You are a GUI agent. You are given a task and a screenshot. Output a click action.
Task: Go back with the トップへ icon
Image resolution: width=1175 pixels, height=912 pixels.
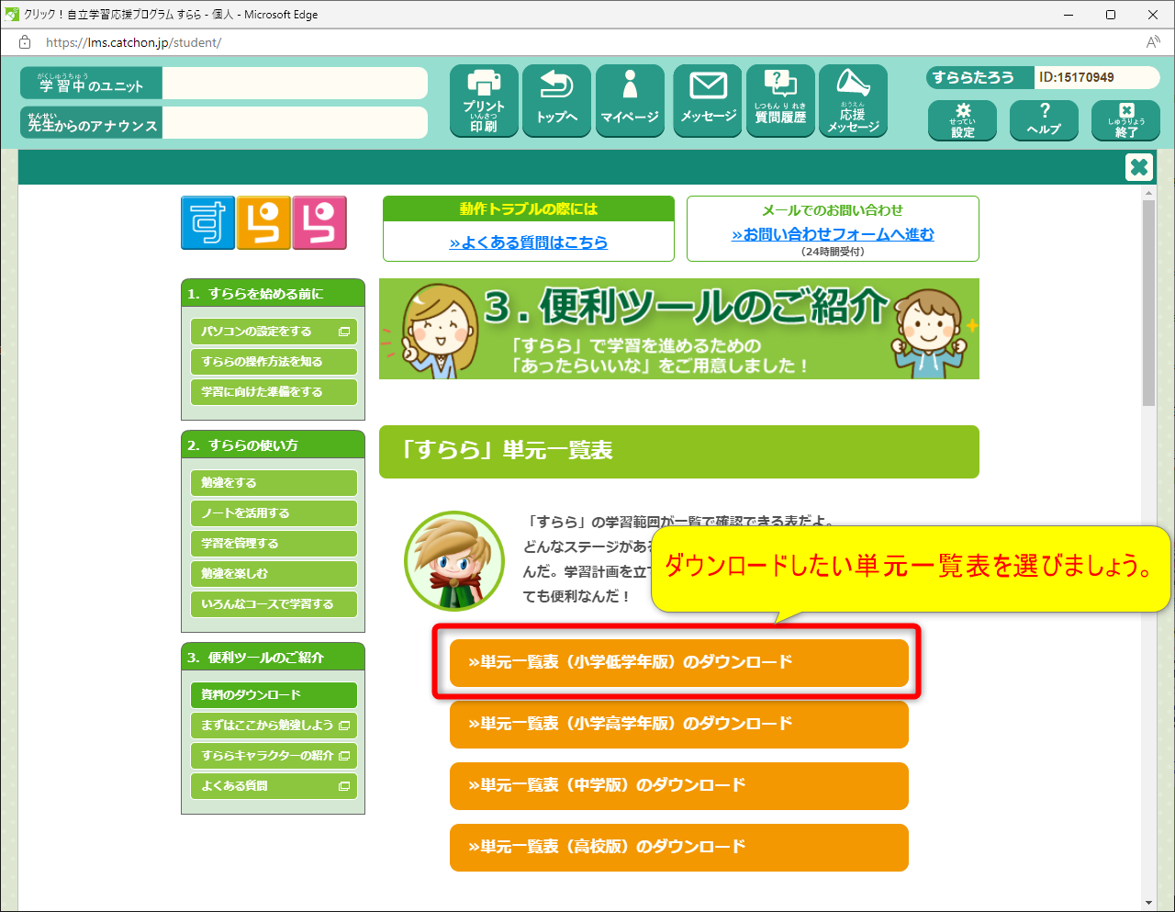pyautogui.click(x=556, y=101)
